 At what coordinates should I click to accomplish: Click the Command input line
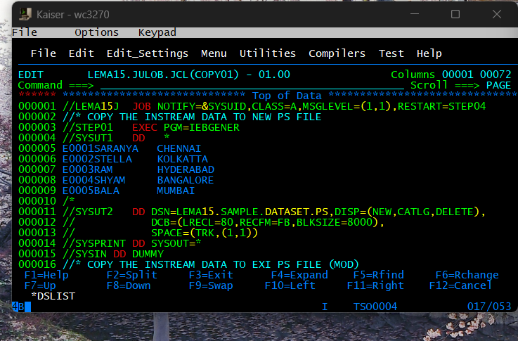click(x=252, y=85)
